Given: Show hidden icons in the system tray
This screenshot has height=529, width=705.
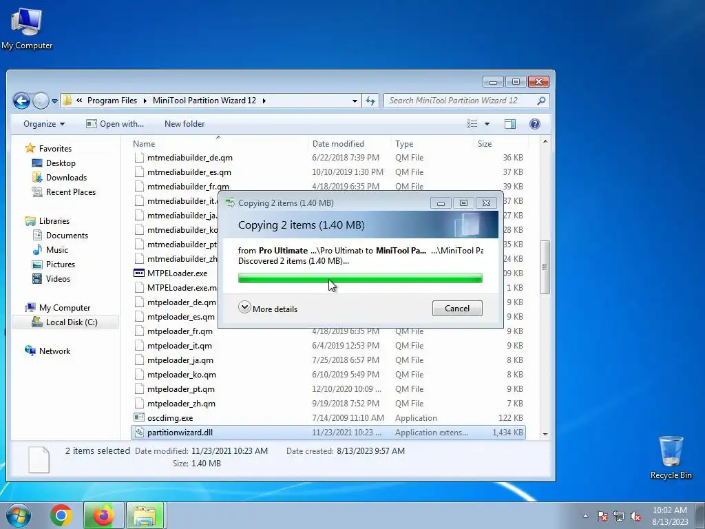Looking at the screenshot, I should pos(585,516).
